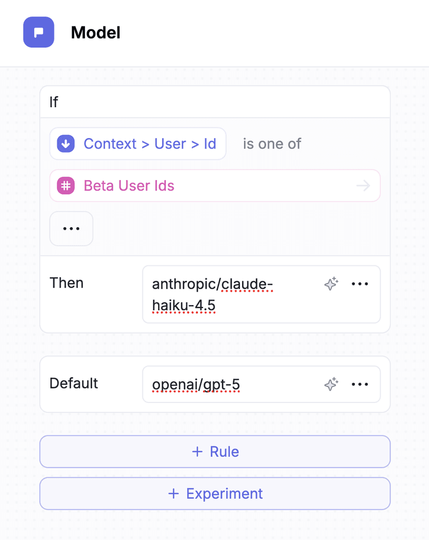Viewport: 429px width, 540px height.
Task: Click the down-arrow icon in Context chip
Action: [x=66, y=144]
